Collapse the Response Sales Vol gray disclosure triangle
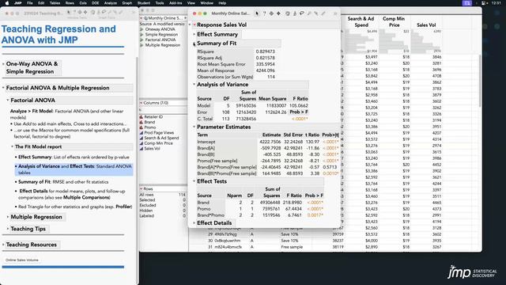Viewport: 506px width, 285px height. point(190,25)
